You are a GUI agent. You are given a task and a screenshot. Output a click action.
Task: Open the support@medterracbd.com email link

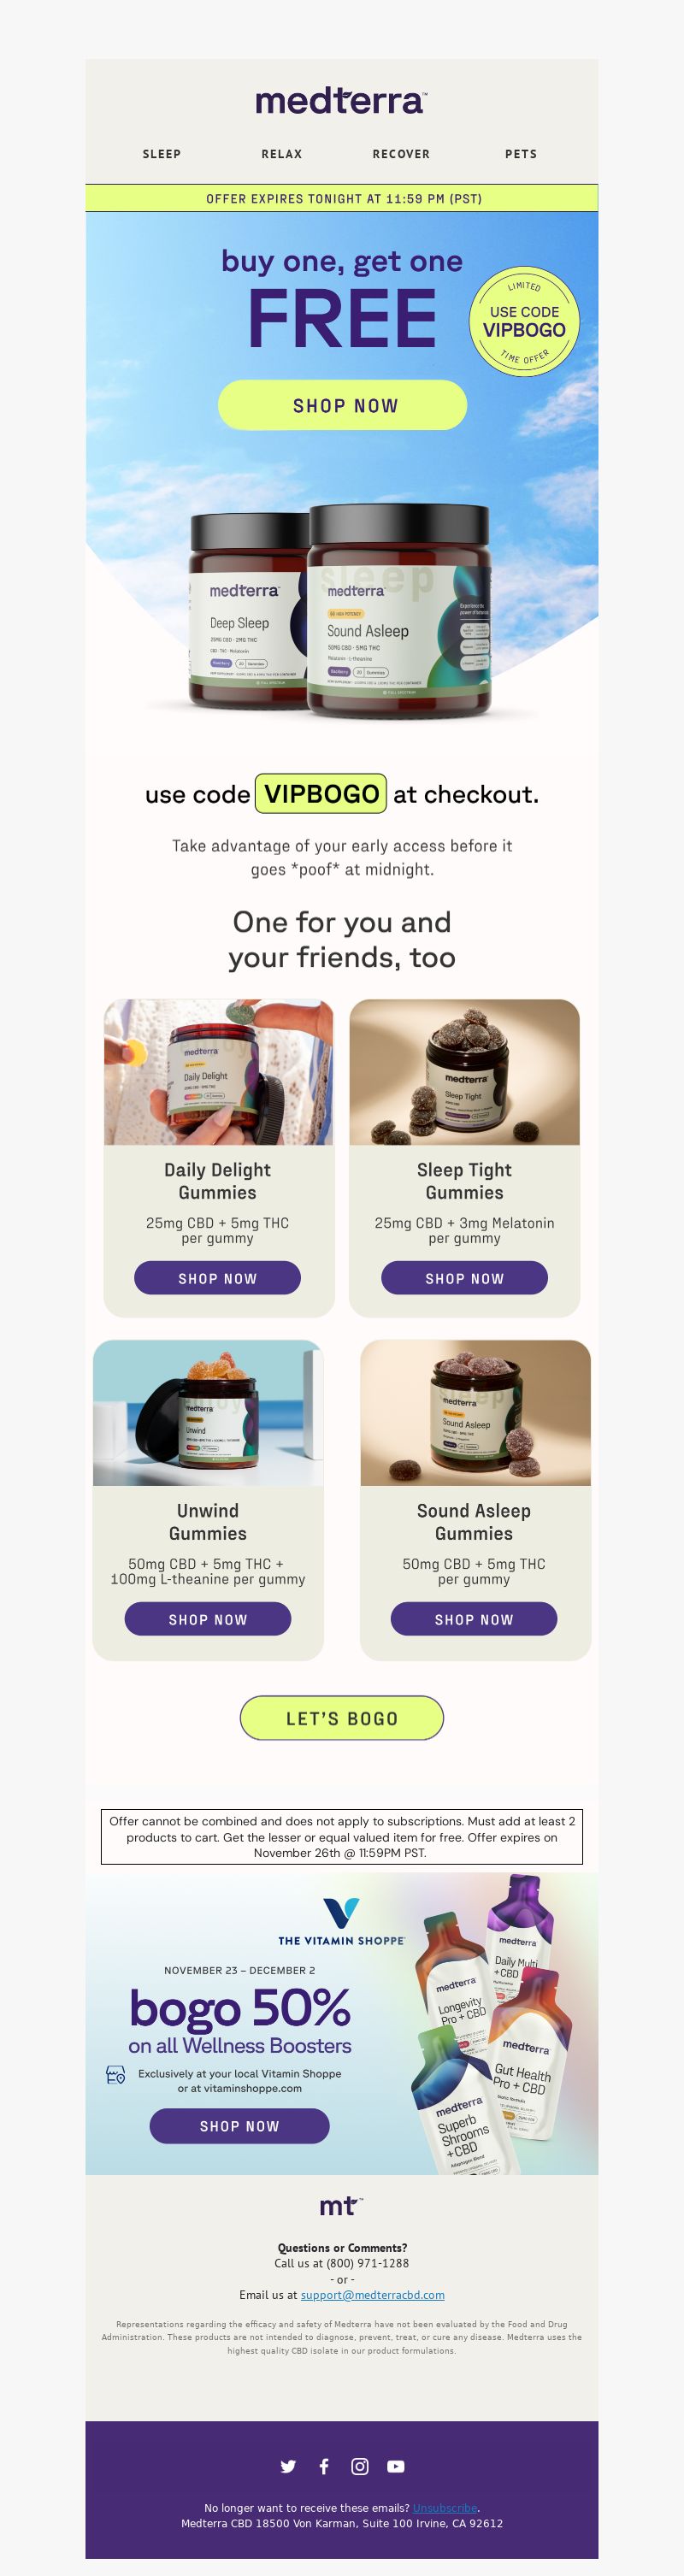coord(373,2295)
